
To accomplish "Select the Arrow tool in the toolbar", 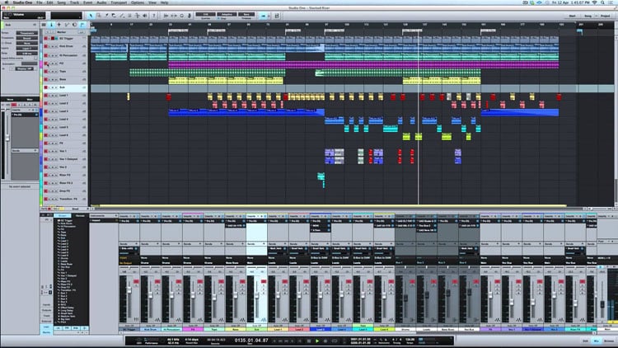I will point(91,16).
